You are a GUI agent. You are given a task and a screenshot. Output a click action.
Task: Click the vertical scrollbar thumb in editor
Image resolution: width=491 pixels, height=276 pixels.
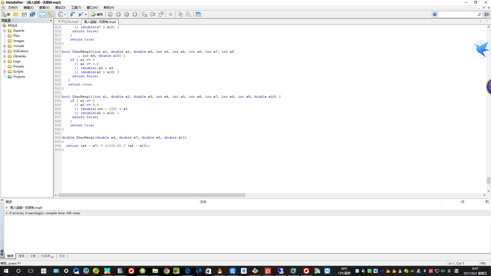(488, 180)
